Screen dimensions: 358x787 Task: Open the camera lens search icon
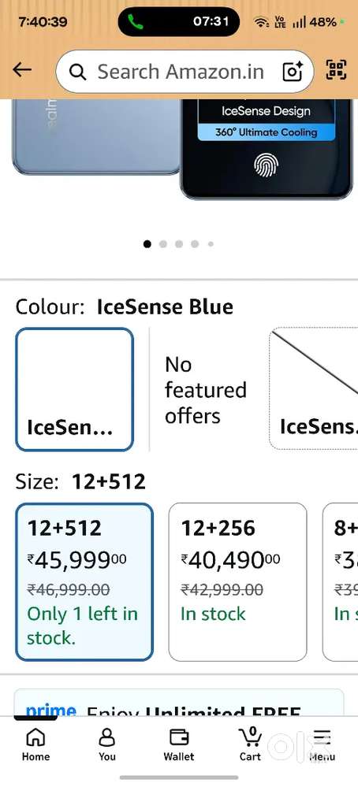click(293, 71)
